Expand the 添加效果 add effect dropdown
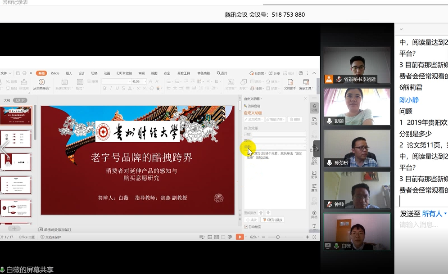The height and width of the screenshot is (274, 448). [254, 119]
